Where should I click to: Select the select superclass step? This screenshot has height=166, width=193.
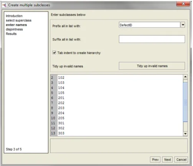18,20
